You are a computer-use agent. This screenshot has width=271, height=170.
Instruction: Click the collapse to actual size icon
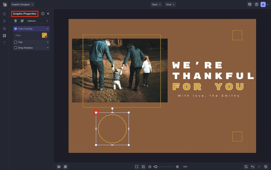point(143,167)
